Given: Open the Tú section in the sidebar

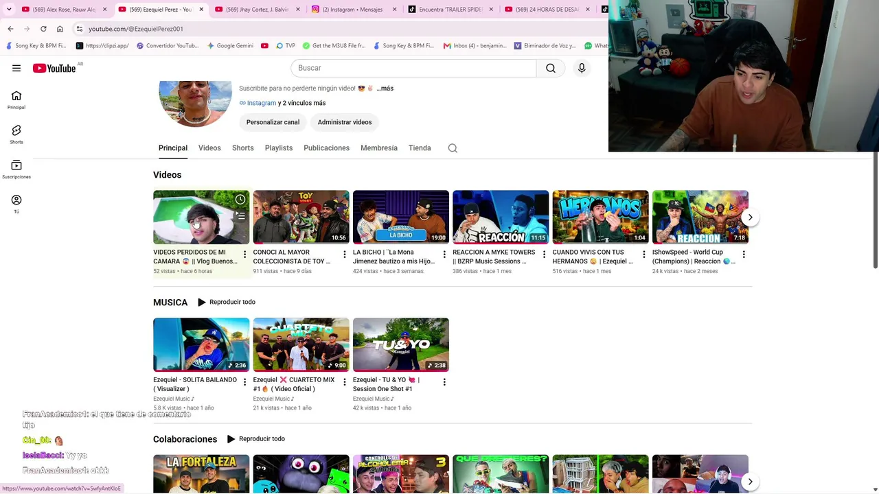Looking at the screenshot, I should [x=16, y=204].
